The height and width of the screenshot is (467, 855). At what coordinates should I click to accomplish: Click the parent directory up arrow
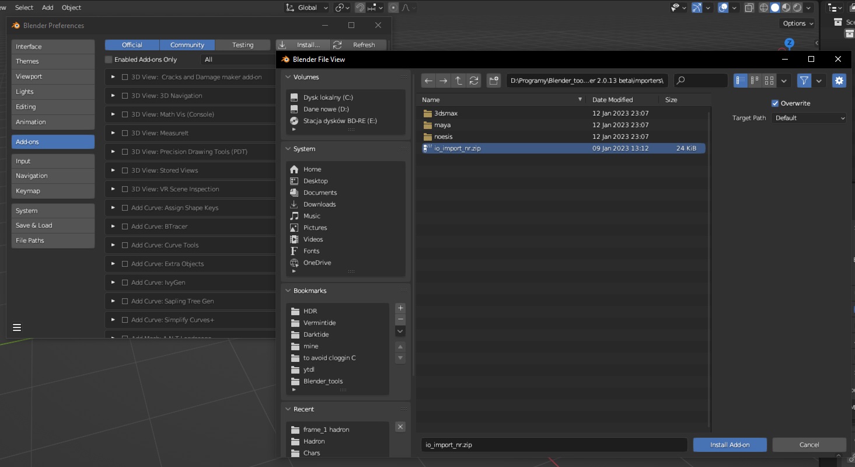pyautogui.click(x=459, y=81)
